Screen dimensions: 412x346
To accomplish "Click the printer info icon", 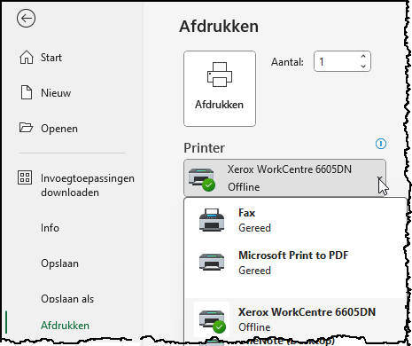I will coord(381,144).
